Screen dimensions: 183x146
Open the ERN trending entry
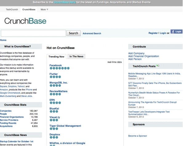pos(52,100)
